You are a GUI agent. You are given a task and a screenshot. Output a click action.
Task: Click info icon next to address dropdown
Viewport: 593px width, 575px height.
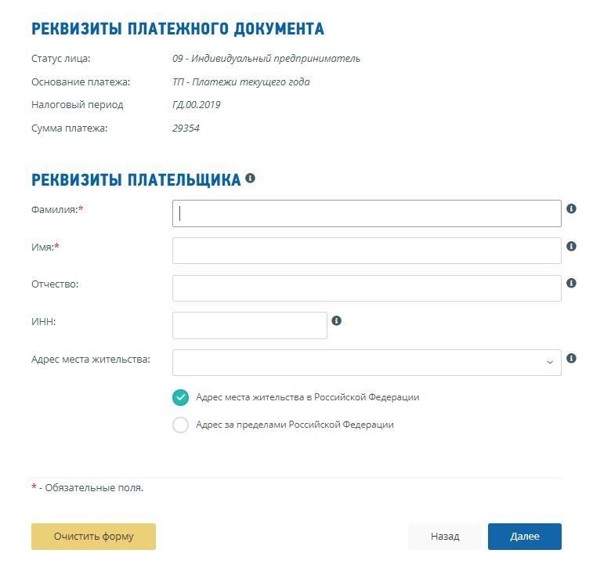click(571, 359)
